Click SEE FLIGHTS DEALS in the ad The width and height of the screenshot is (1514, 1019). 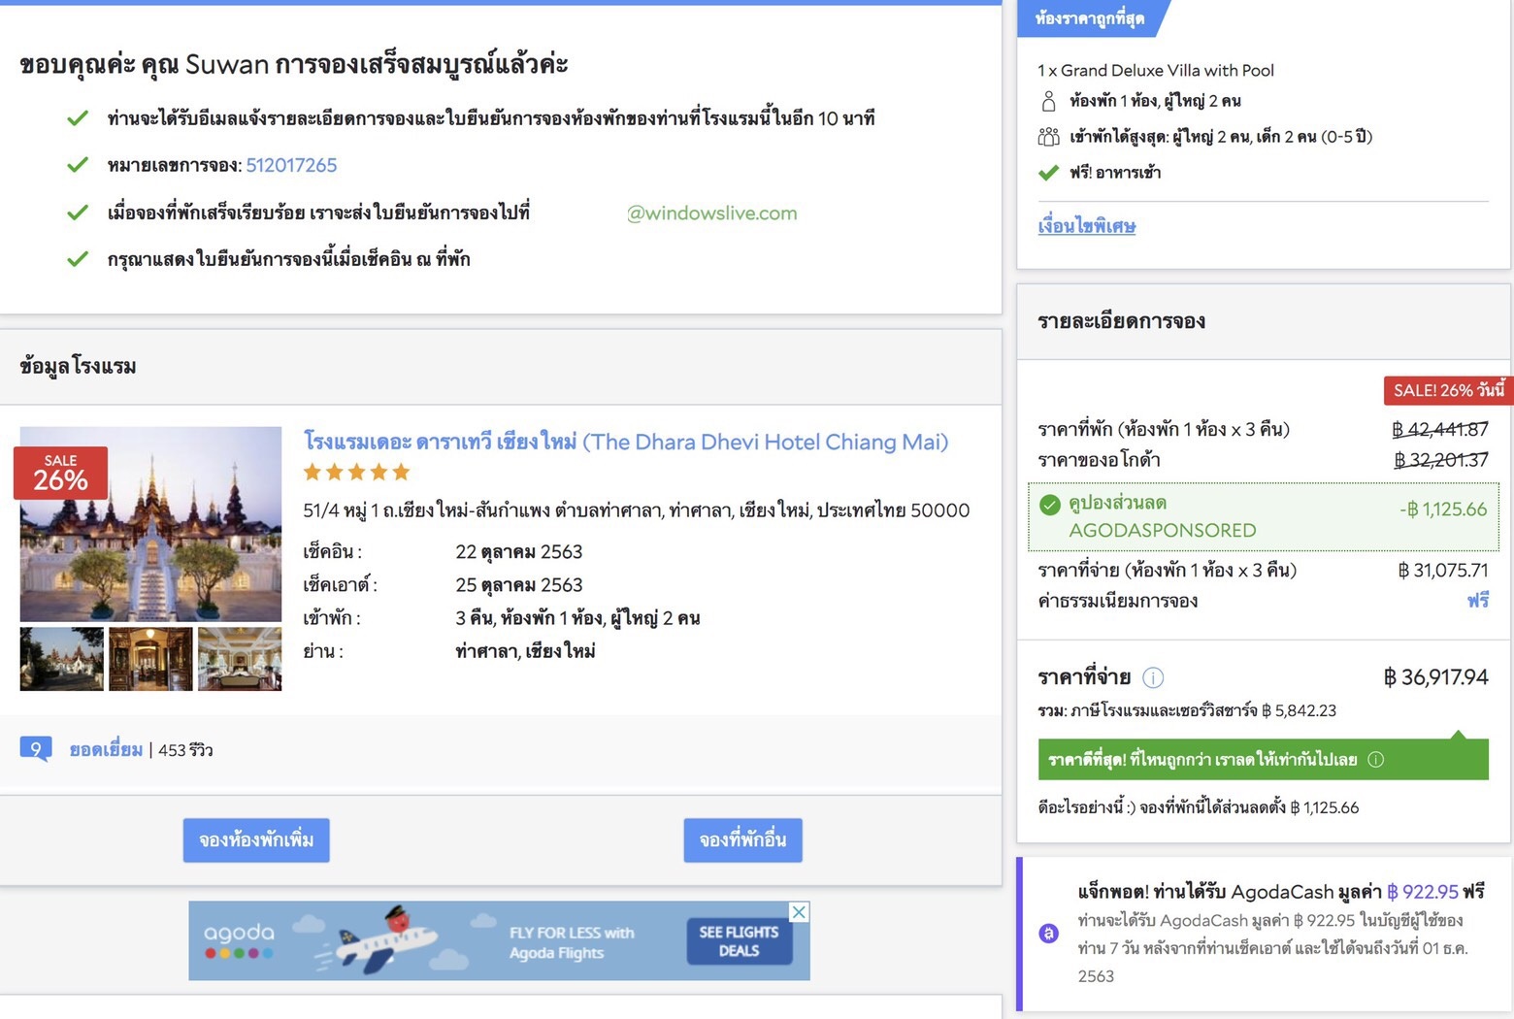click(x=739, y=940)
